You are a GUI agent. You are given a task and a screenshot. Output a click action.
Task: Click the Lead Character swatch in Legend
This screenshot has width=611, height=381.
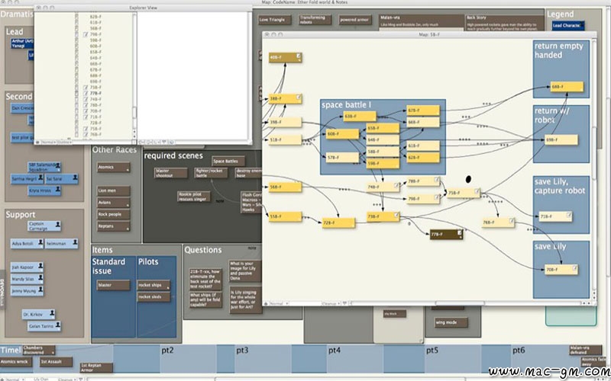point(568,25)
